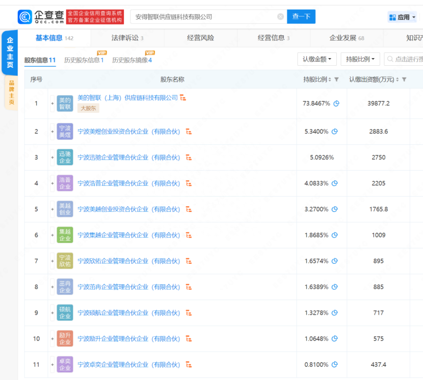The width and height of the screenshot is (423, 380).
Task: Open equity structure icon for 宁波美煜创业投资
Action: pos(189,131)
